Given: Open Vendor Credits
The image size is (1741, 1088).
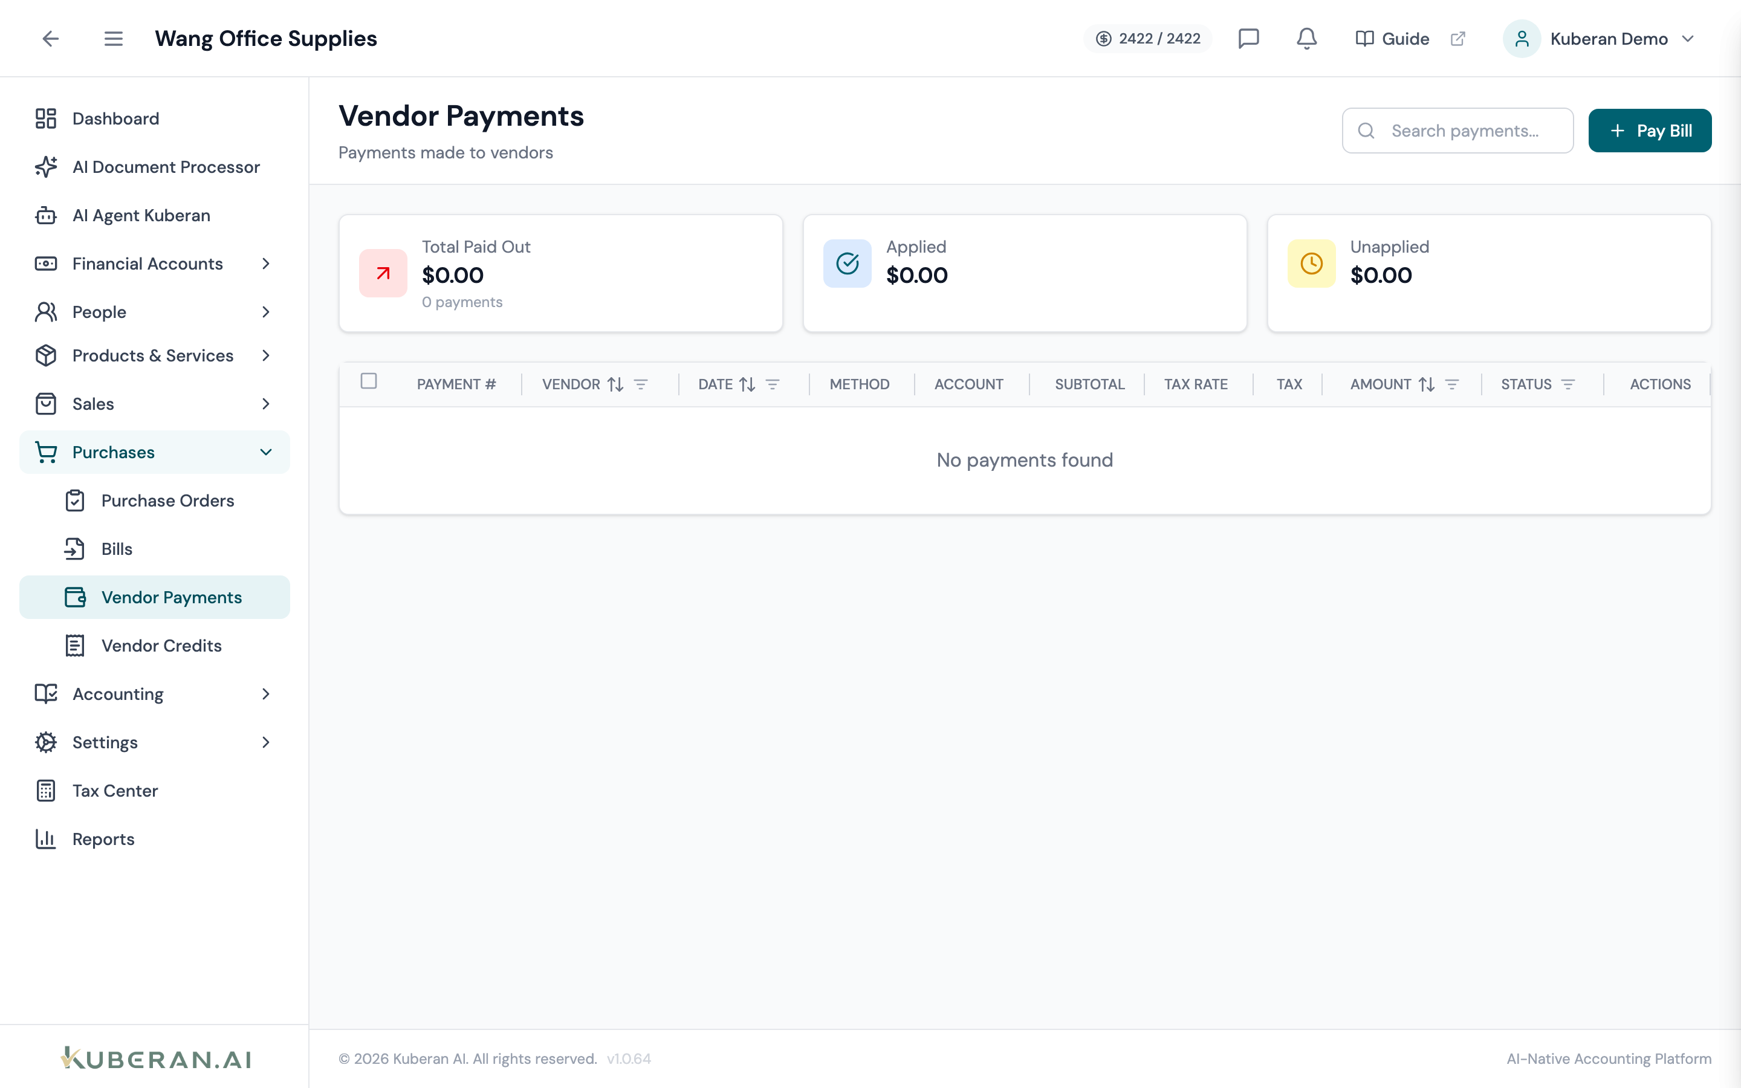Looking at the screenshot, I should click(155, 646).
